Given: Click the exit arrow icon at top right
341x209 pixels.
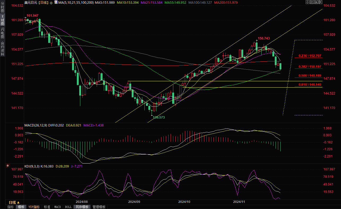Looking at the screenshot, I should coord(321,2).
